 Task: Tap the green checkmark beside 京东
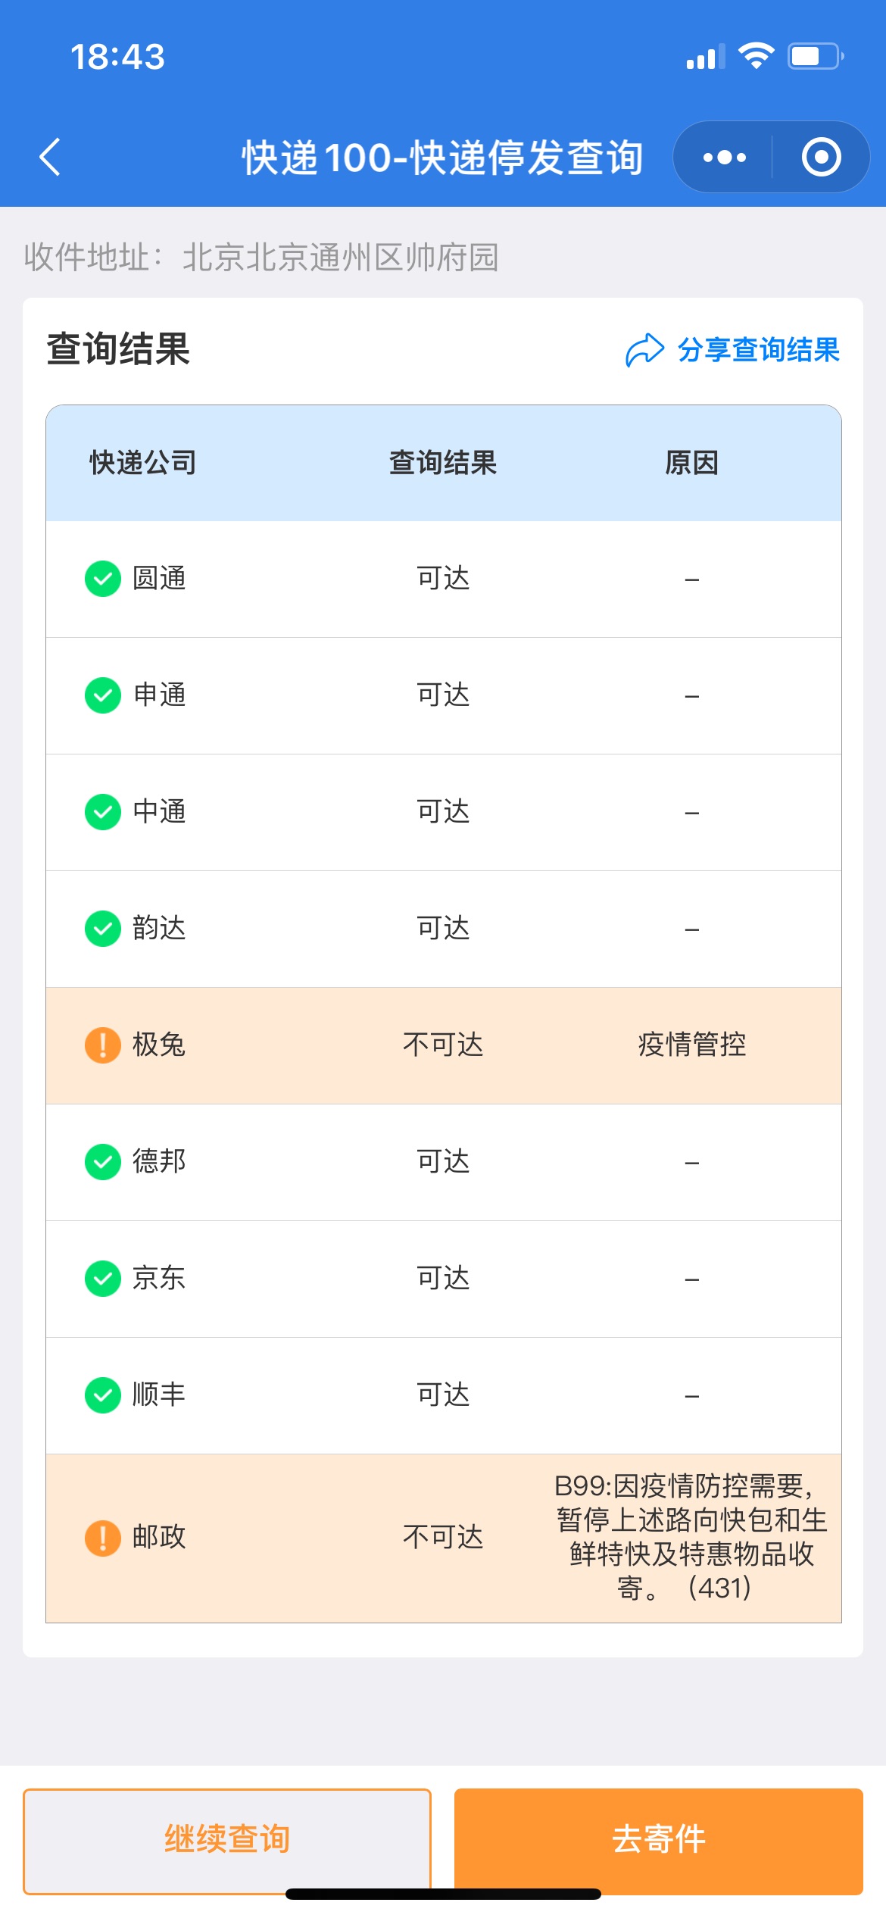tap(103, 1279)
